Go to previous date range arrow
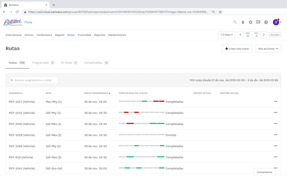This screenshot has height=176, width=287. pyautogui.click(x=240, y=35)
